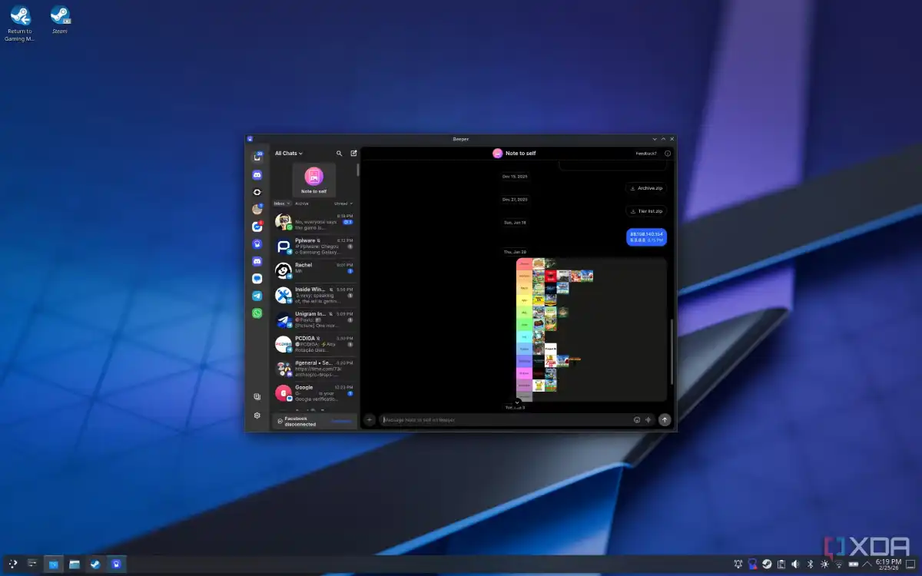
Task: Open the Discover store icon in taskbar
Action: click(54, 564)
